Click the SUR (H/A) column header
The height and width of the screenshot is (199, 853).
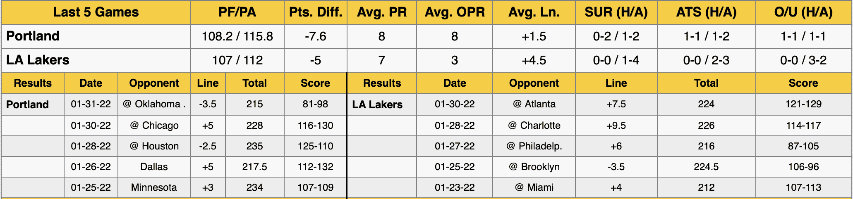(616, 12)
